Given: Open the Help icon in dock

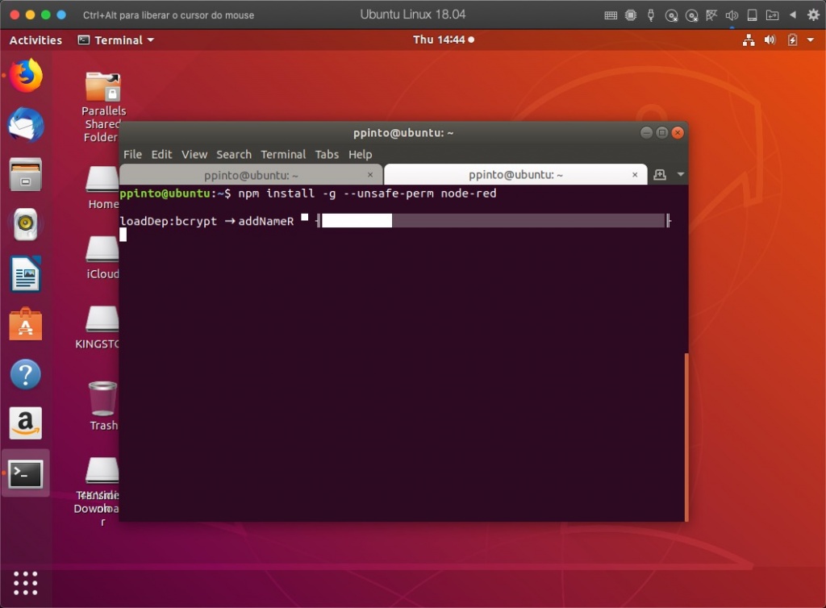Looking at the screenshot, I should pyautogui.click(x=26, y=374).
